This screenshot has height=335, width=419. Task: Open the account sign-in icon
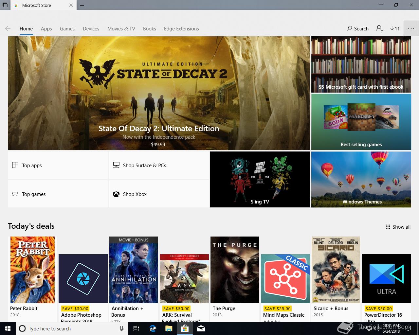tap(379, 29)
